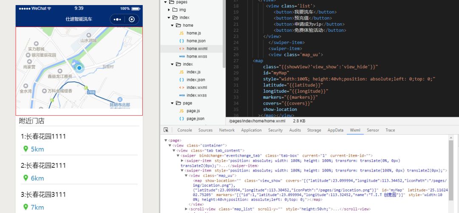Collapse the home folder arrow

(173, 25)
